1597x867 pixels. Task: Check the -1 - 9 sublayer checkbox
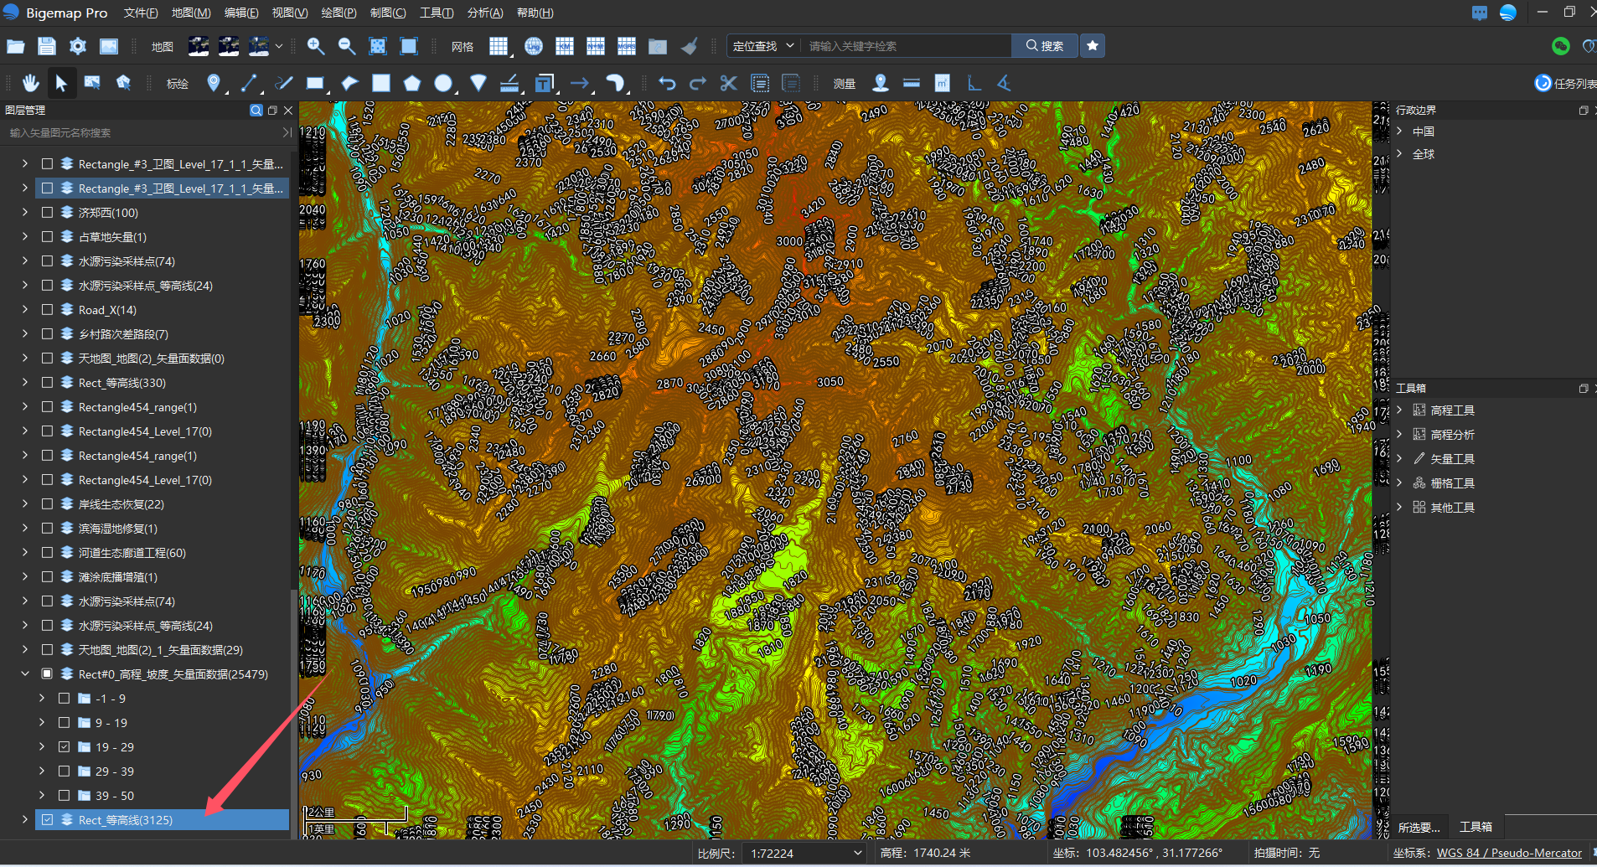tap(64, 699)
